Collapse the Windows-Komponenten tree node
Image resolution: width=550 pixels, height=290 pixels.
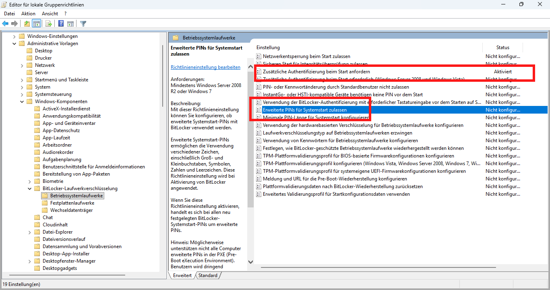[x=22, y=101]
